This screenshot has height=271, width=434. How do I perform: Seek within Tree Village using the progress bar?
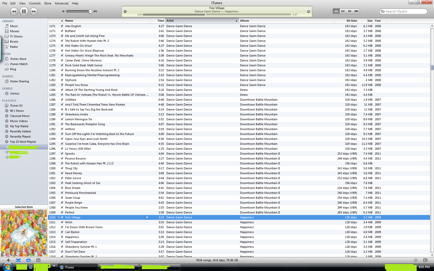pyautogui.click(x=217, y=15)
